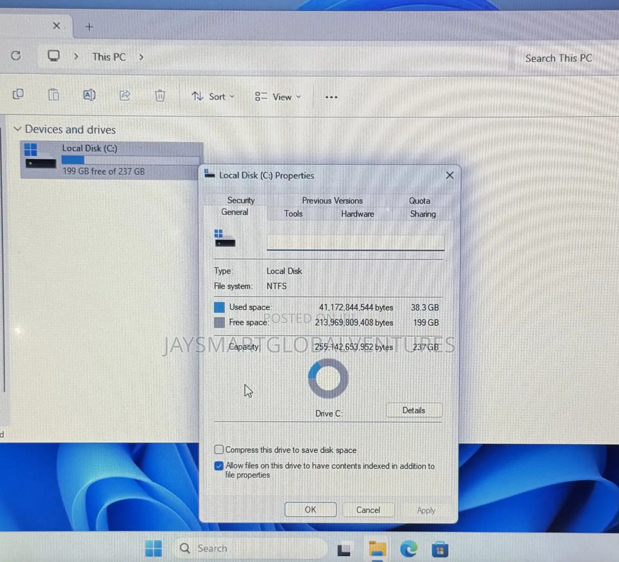
Task: Launch Microsoft Edge from the taskbar
Action: coord(409,549)
